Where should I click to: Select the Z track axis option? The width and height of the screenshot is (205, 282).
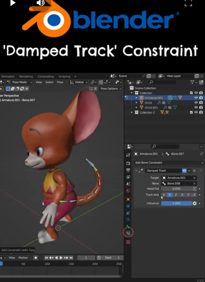click(176, 195)
